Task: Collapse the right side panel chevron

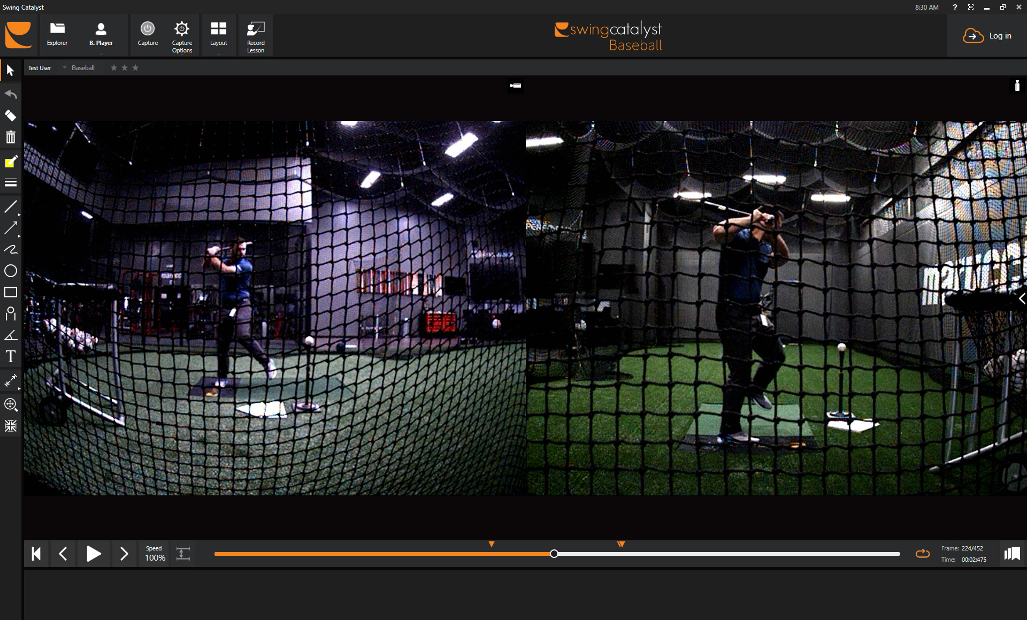Action: 1022,298
